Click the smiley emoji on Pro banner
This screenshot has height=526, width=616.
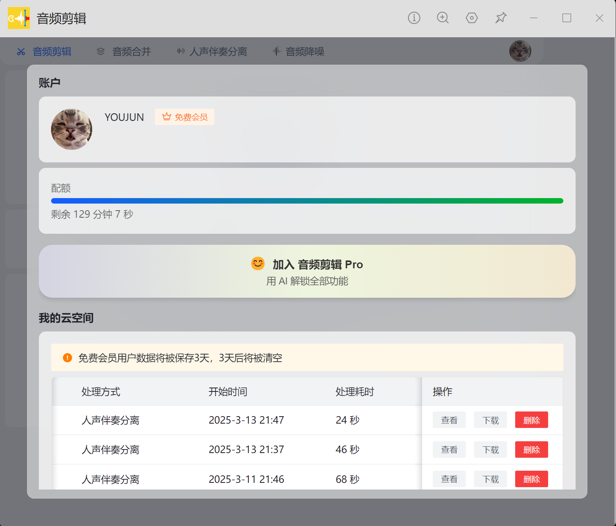tap(258, 264)
